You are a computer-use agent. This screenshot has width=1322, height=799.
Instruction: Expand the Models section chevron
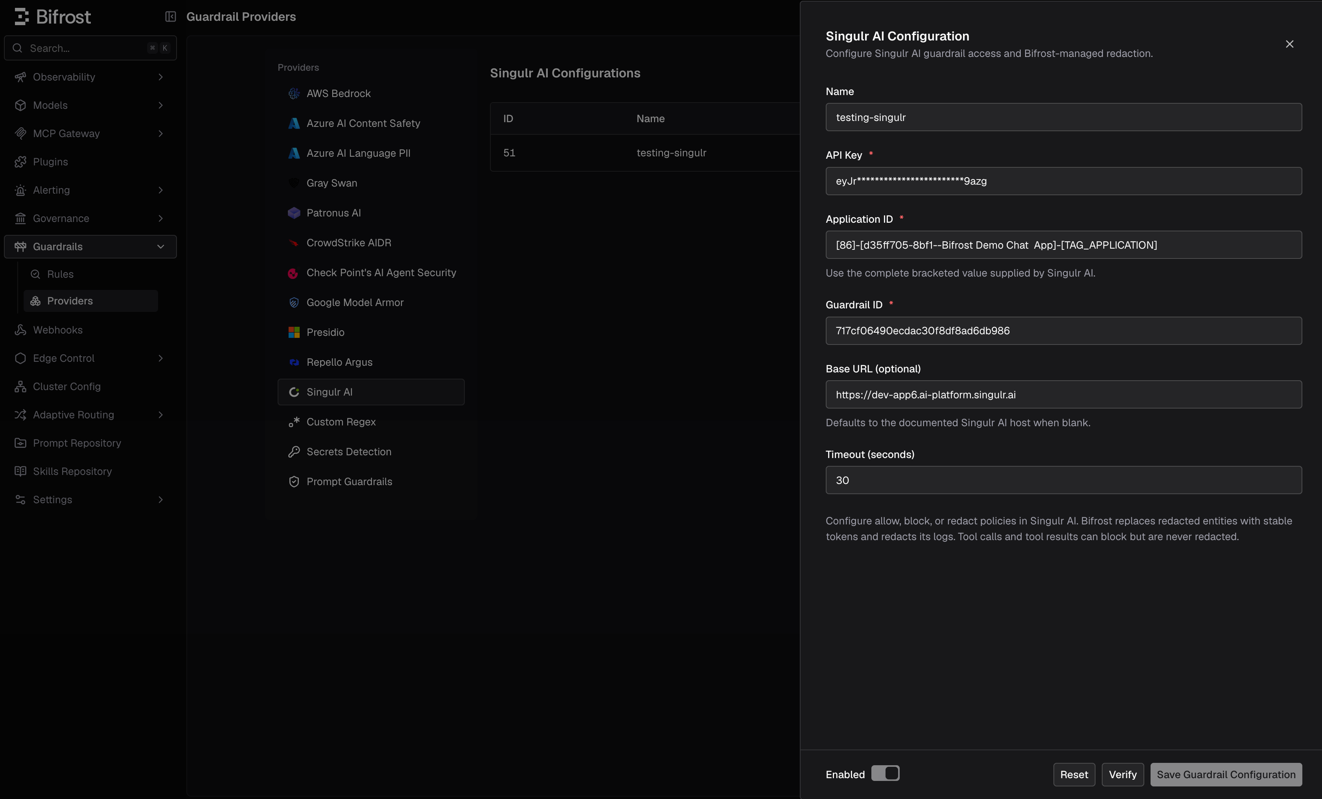tap(160, 106)
